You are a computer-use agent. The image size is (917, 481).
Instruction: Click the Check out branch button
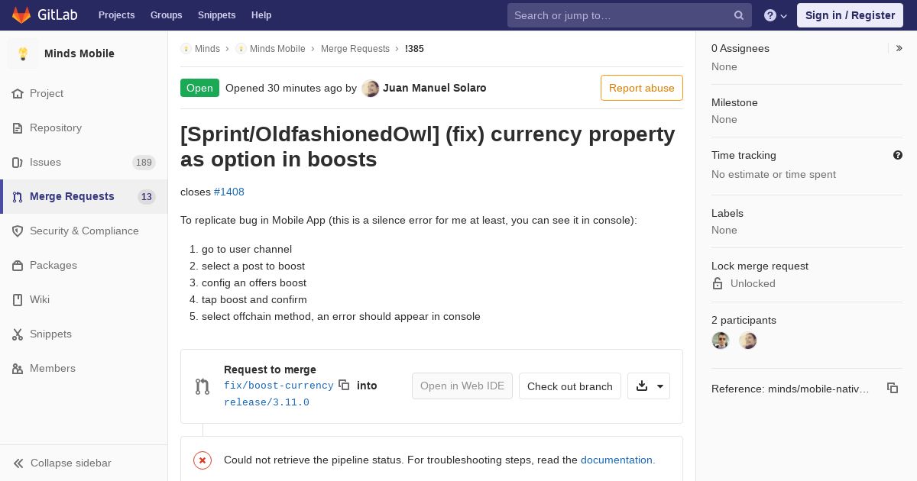[570, 386]
